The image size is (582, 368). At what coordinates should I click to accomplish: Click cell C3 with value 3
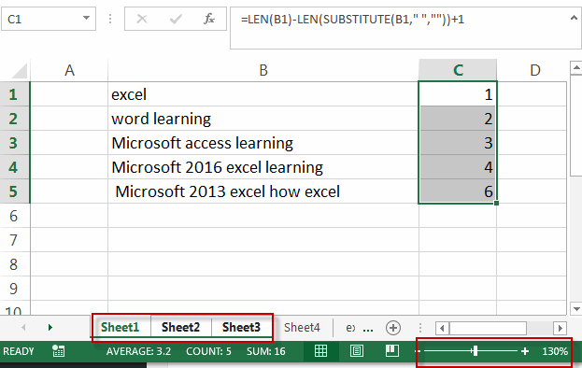coord(458,143)
